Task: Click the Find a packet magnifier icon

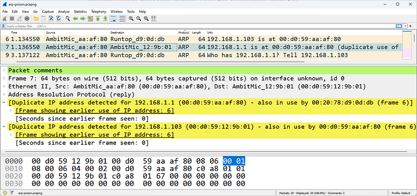Action: 68,19
